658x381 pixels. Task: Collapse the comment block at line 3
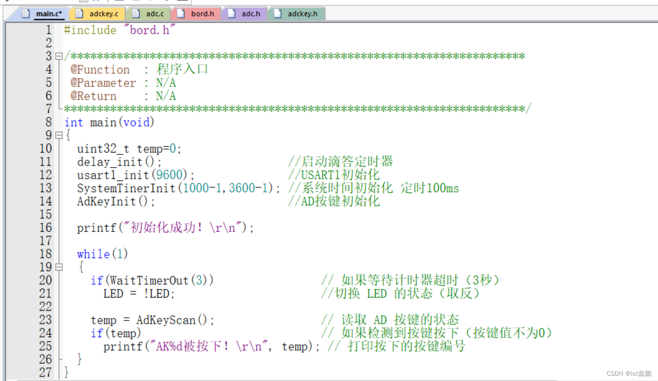click(x=59, y=56)
